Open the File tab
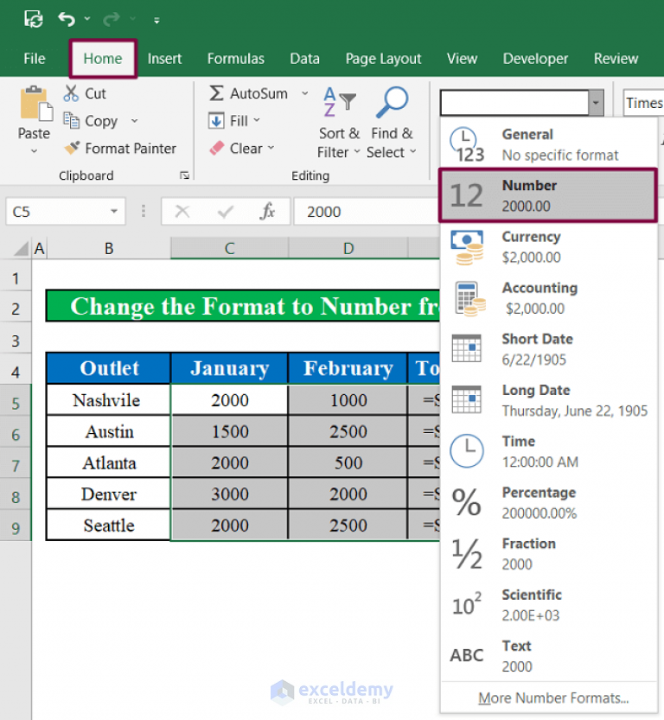The height and width of the screenshot is (720, 664). 35,59
